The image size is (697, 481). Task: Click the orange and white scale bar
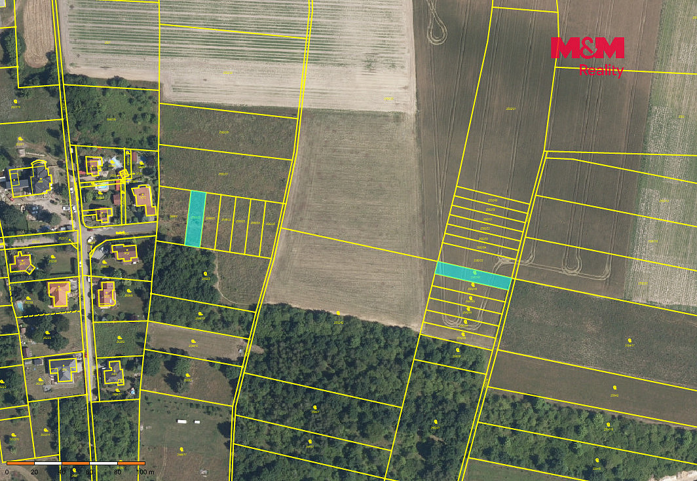click(x=76, y=463)
